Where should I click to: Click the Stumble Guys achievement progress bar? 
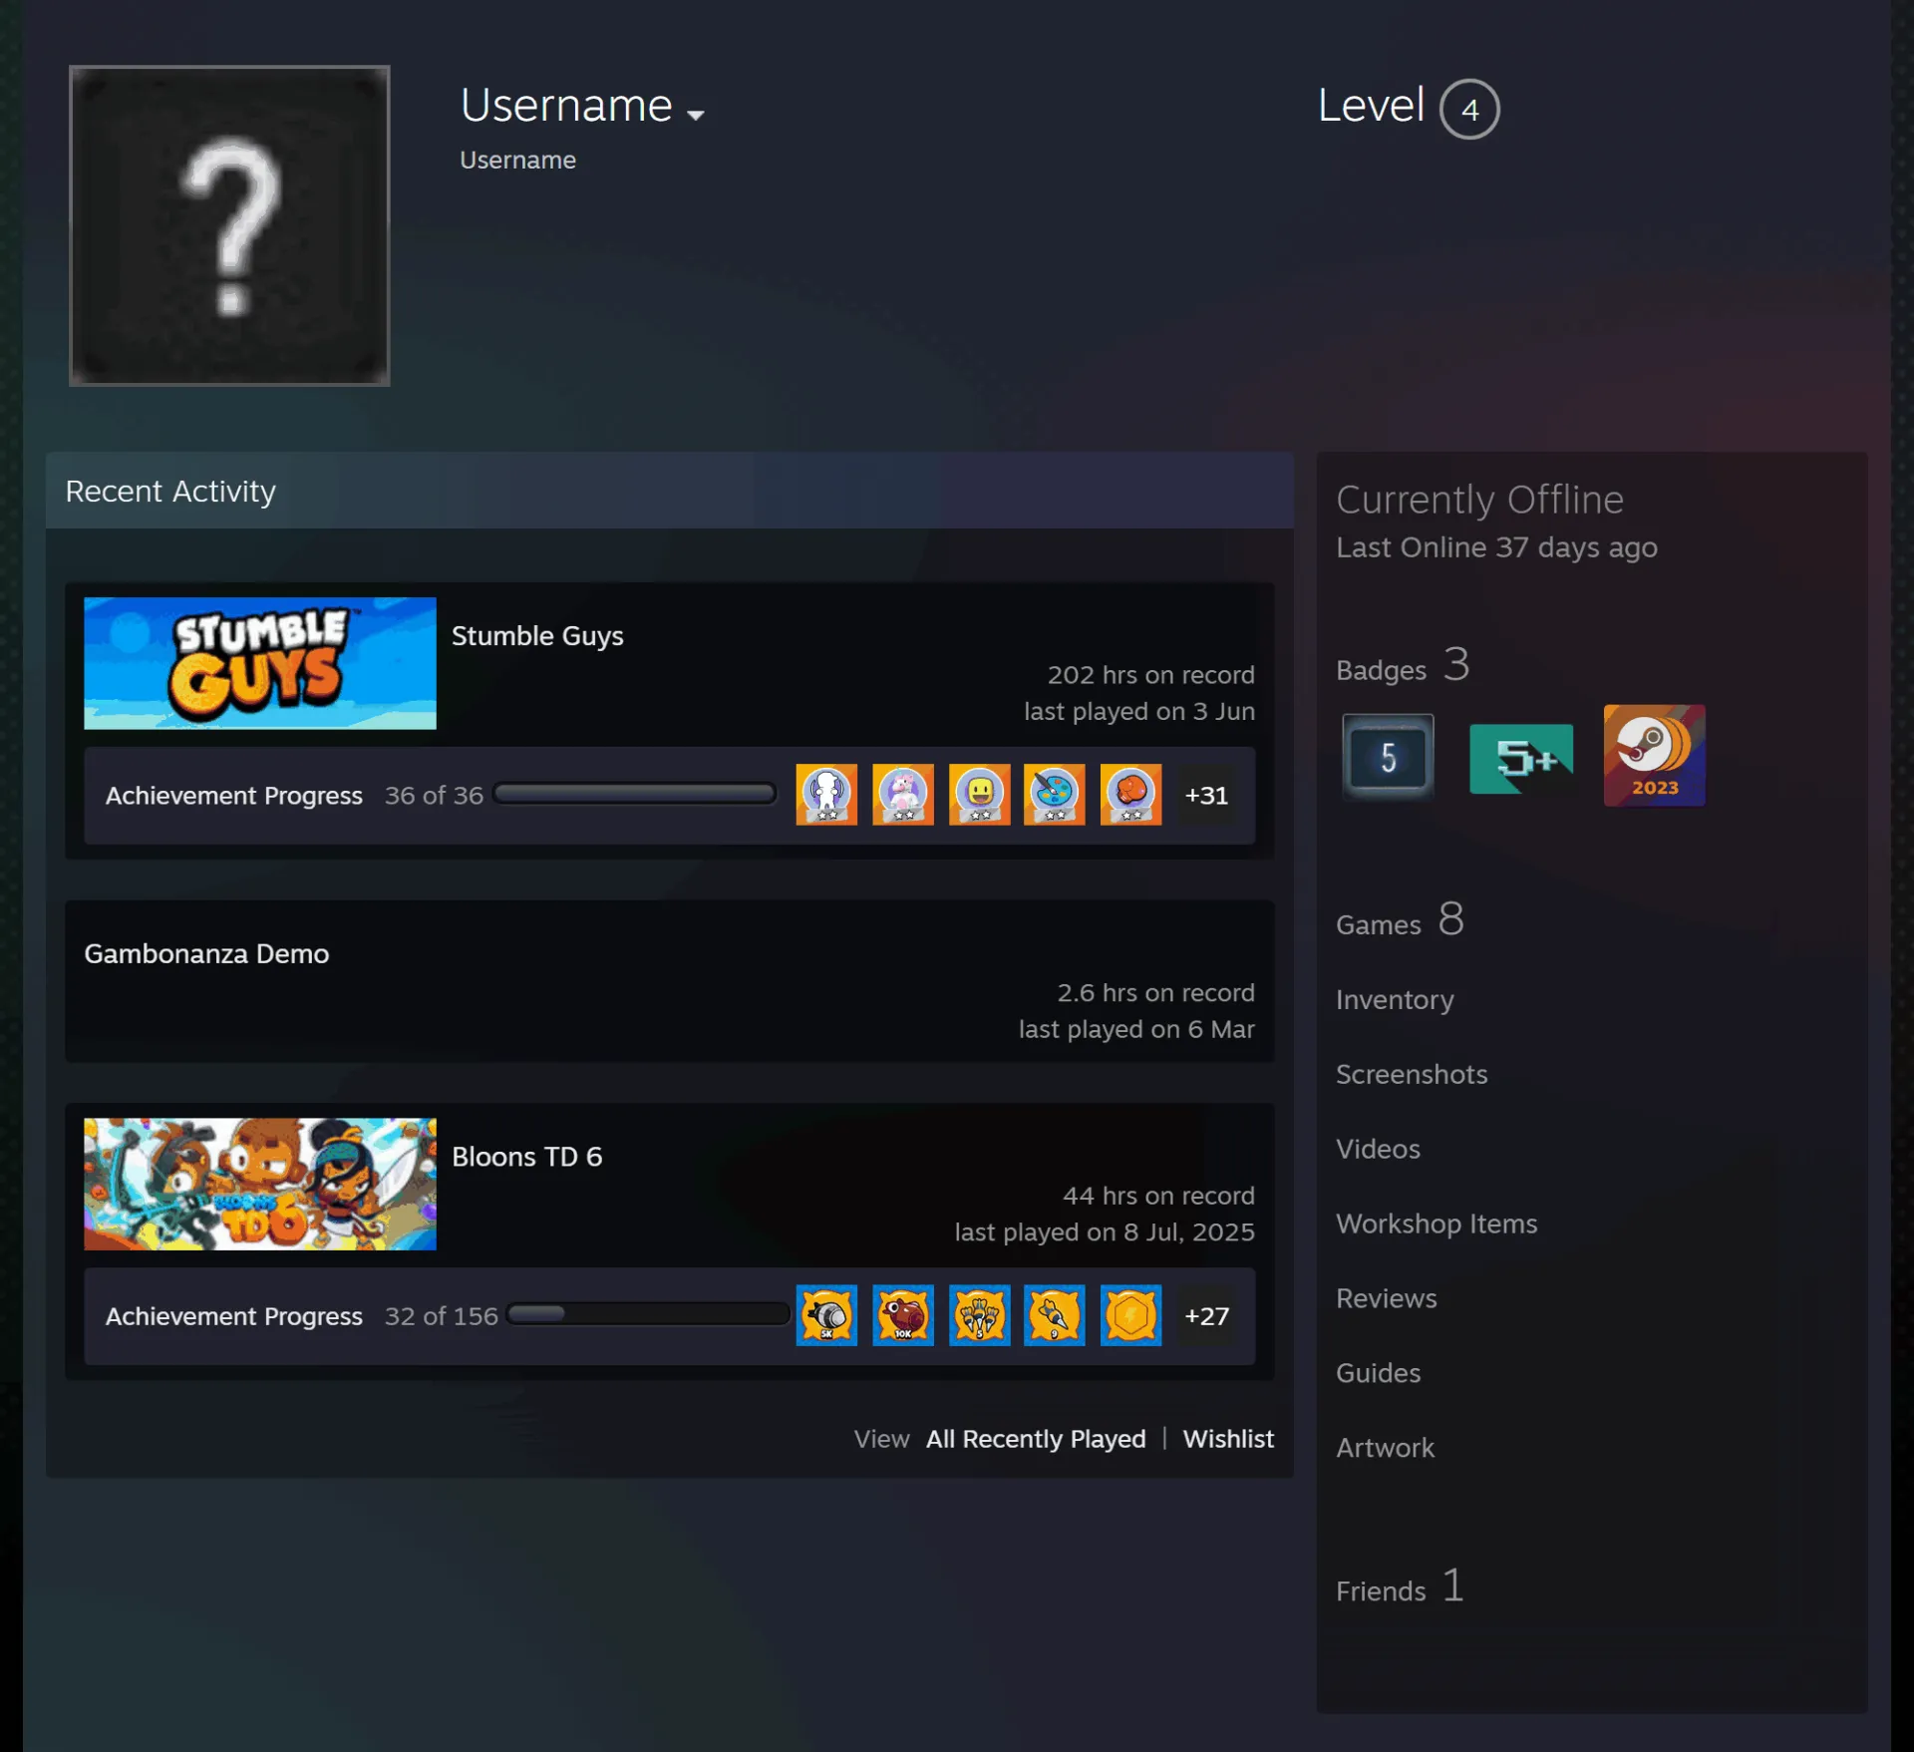[x=635, y=794]
